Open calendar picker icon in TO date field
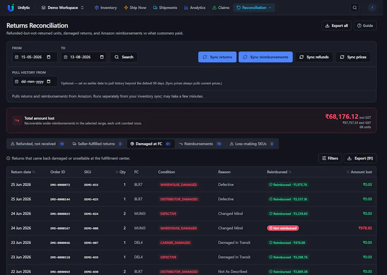This screenshot has width=387, height=275. tap(102, 57)
